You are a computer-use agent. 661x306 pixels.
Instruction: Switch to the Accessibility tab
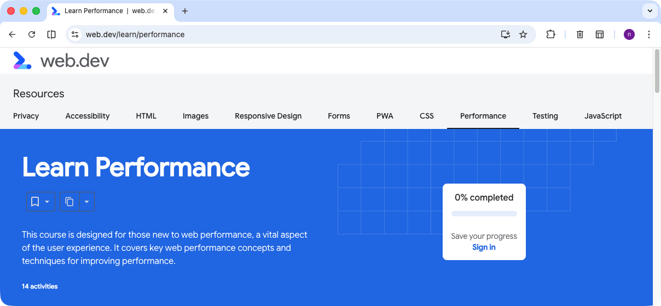tap(88, 116)
